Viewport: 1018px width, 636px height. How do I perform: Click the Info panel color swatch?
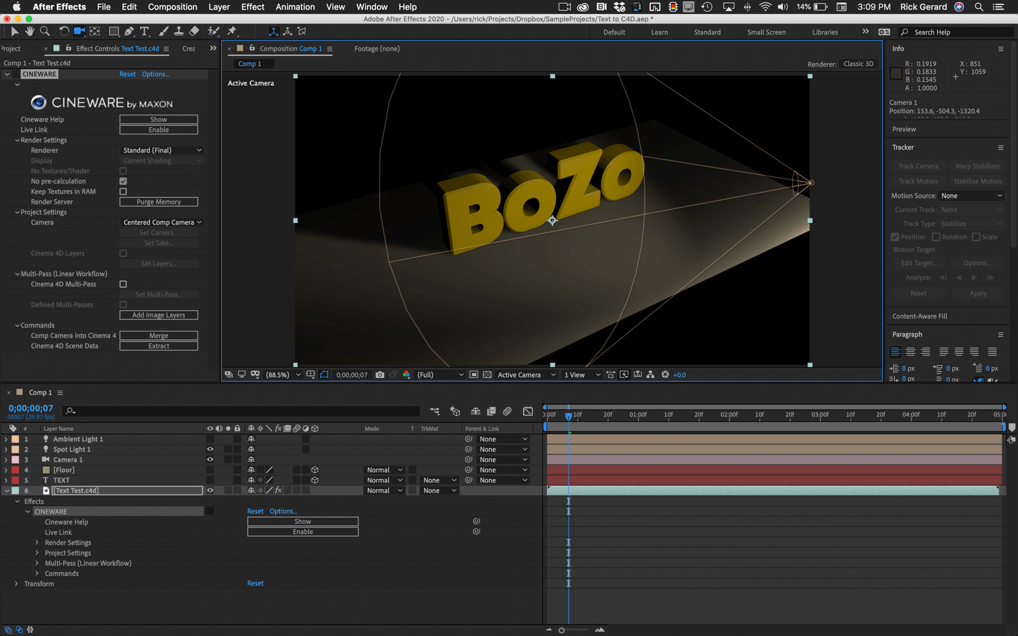coord(895,72)
